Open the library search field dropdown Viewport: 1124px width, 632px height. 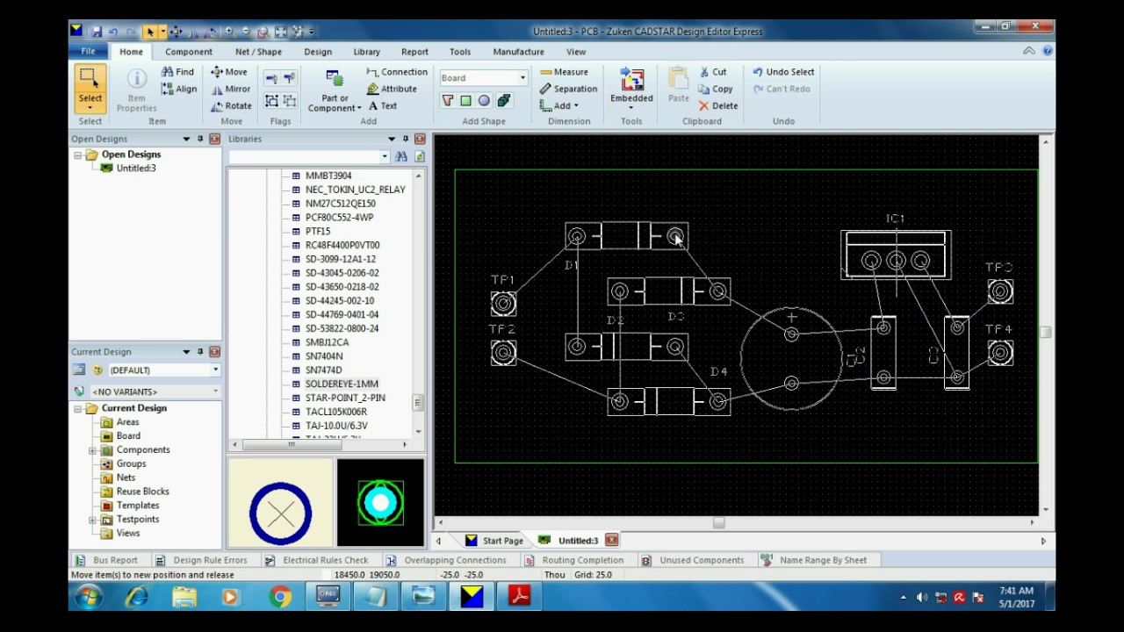(385, 156)
